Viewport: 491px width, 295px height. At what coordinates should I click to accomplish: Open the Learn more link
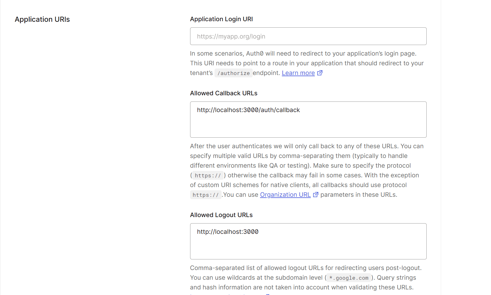click(x=298, y=73)
